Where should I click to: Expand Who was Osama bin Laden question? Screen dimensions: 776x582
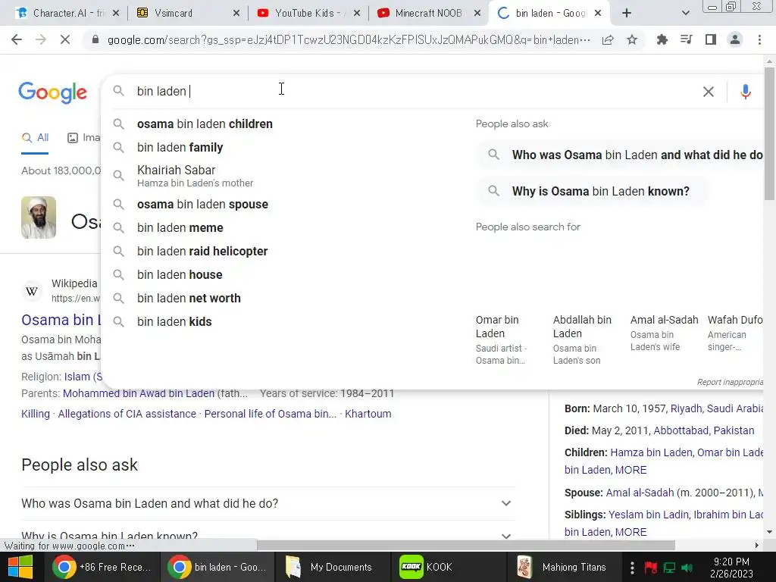(x=268, y=503)
